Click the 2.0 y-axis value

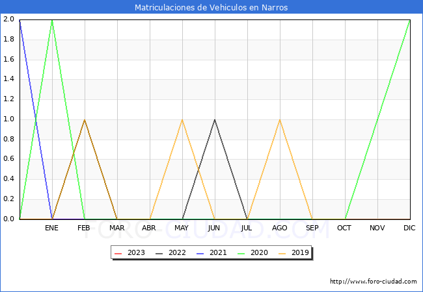8,19
